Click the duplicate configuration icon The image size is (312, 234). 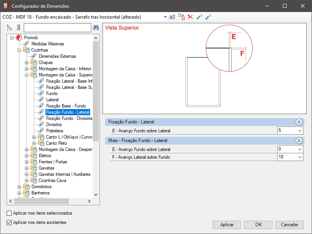click(x=181, y=17)
